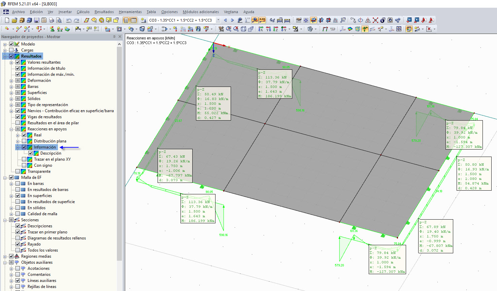Toggle the Show results eye icon
This screenshot has width=497, height=291.
255,20
